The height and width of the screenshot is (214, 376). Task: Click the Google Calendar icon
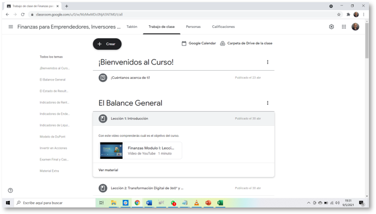click(x=184, y=43)
